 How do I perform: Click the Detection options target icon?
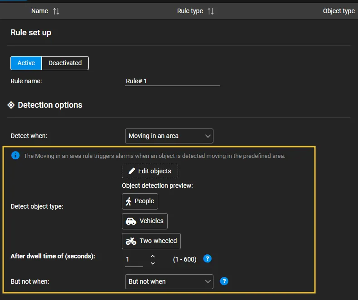click(11, 105)
